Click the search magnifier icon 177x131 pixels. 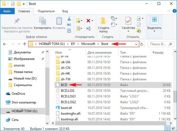pyautogui.click(x=170, y=44)
